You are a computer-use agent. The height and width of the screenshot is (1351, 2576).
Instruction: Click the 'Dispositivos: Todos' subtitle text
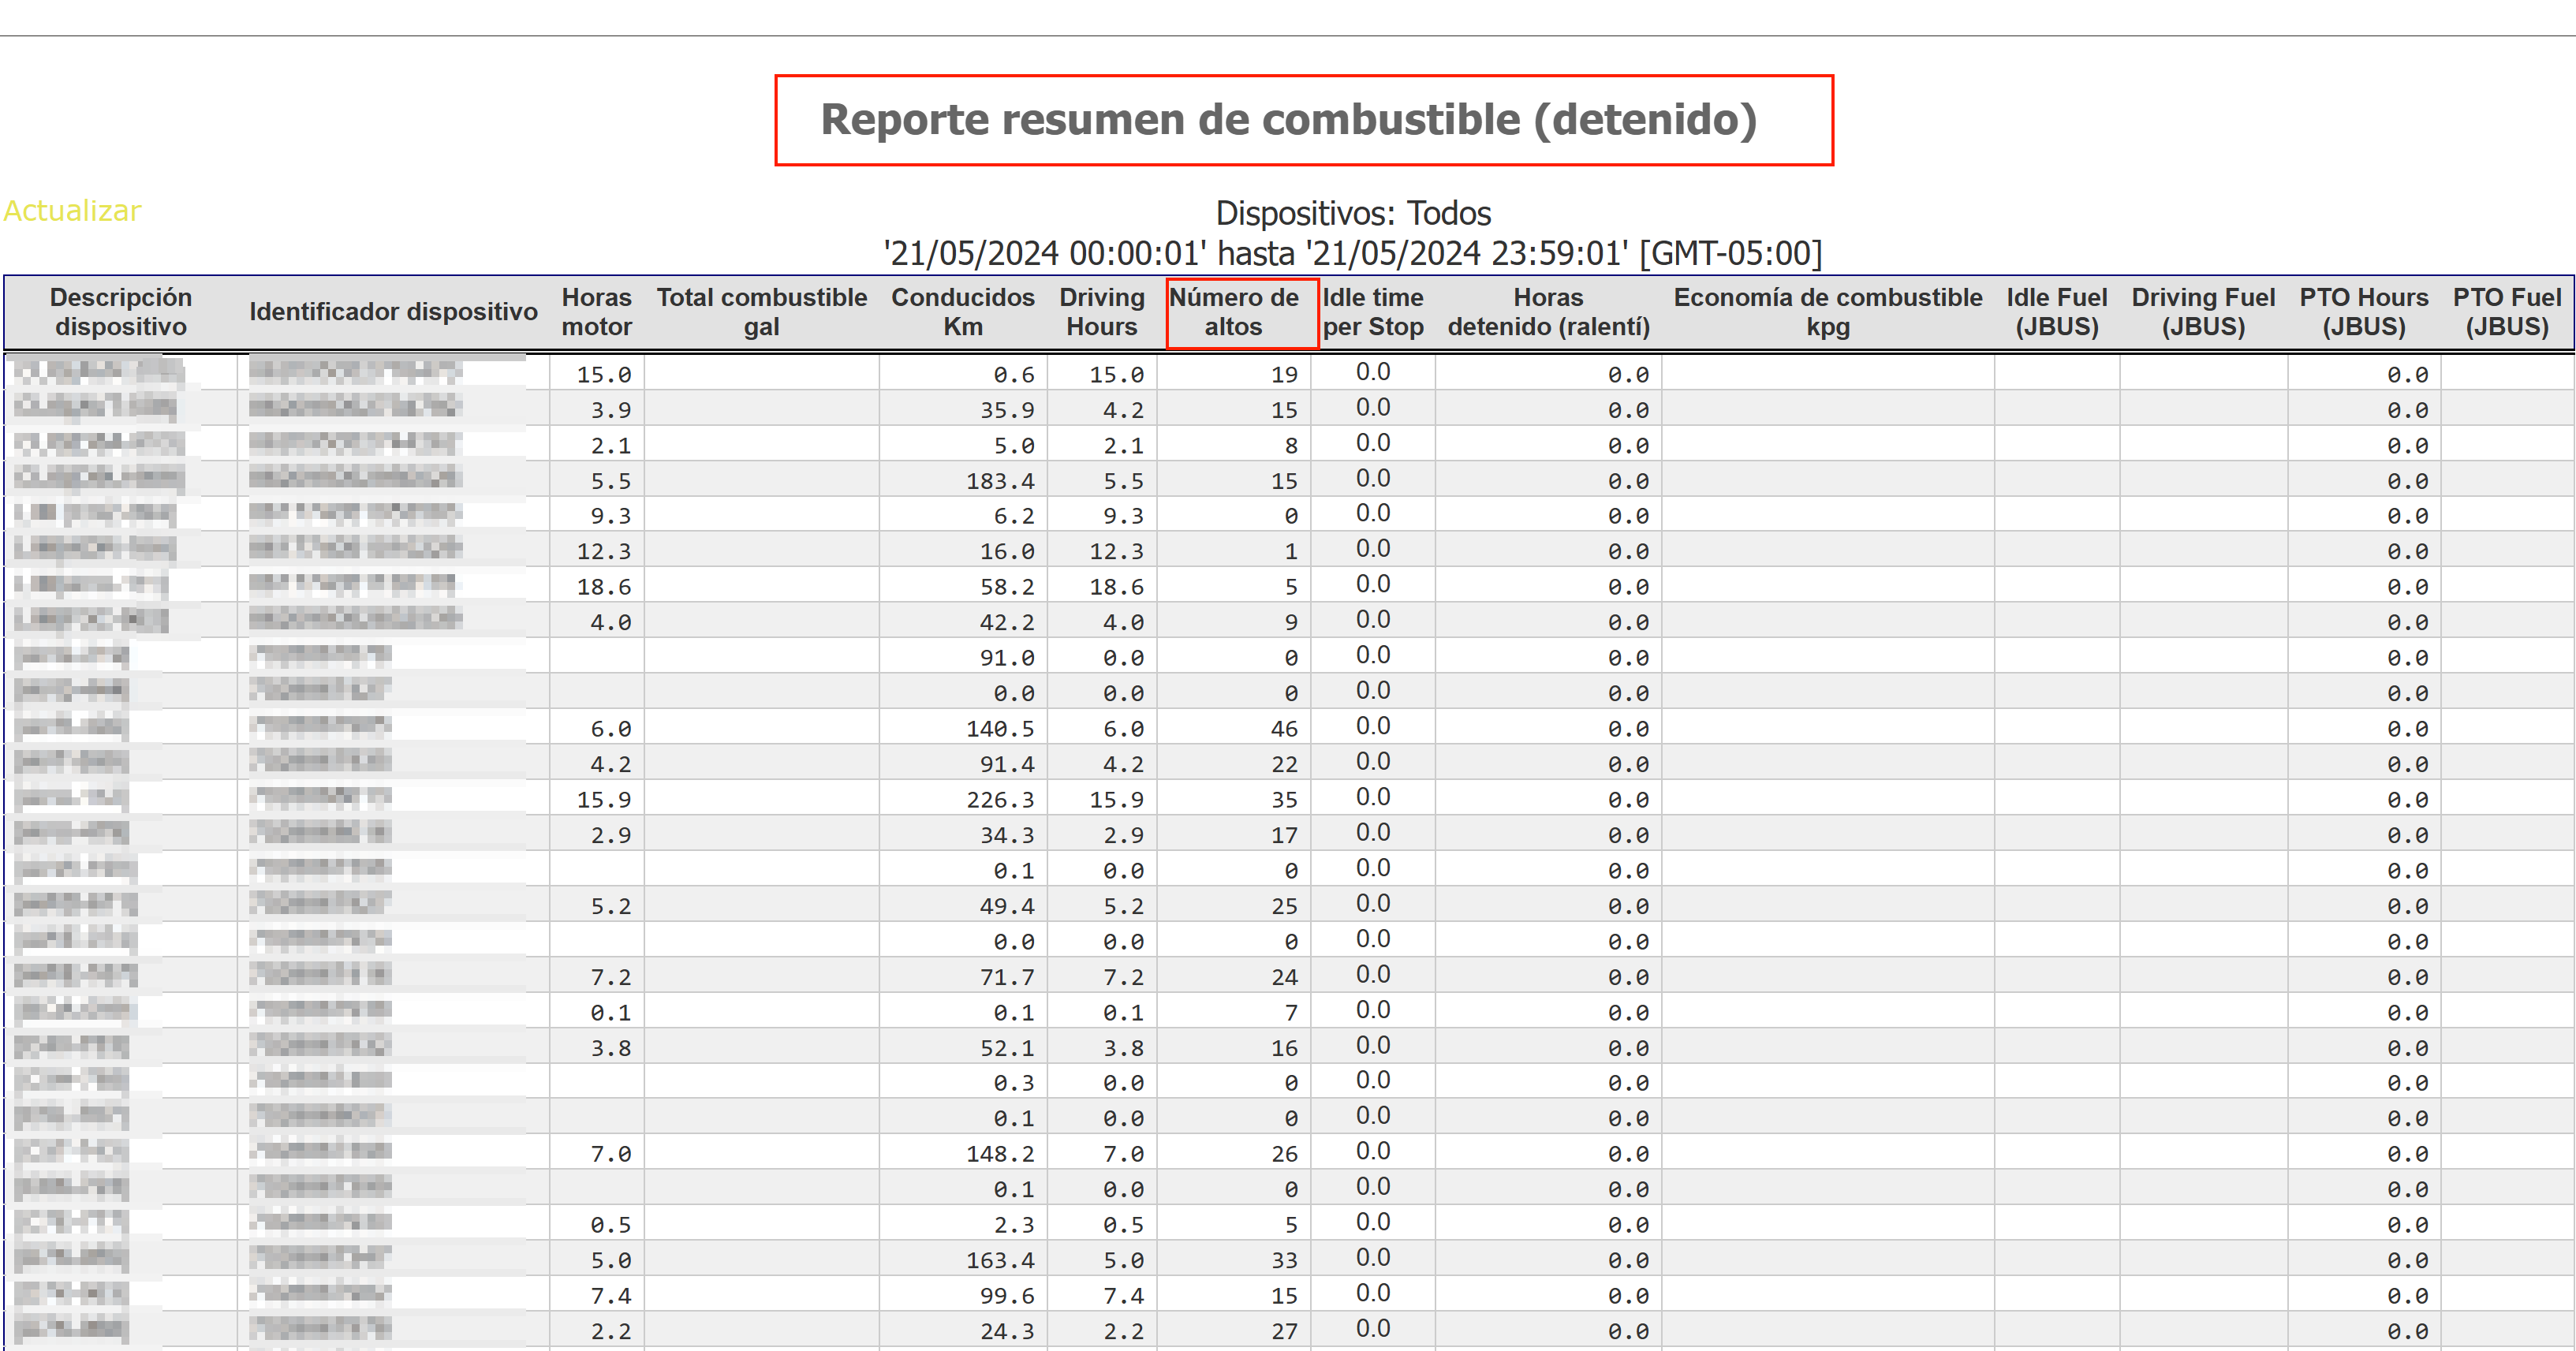tap(1352, 213)
